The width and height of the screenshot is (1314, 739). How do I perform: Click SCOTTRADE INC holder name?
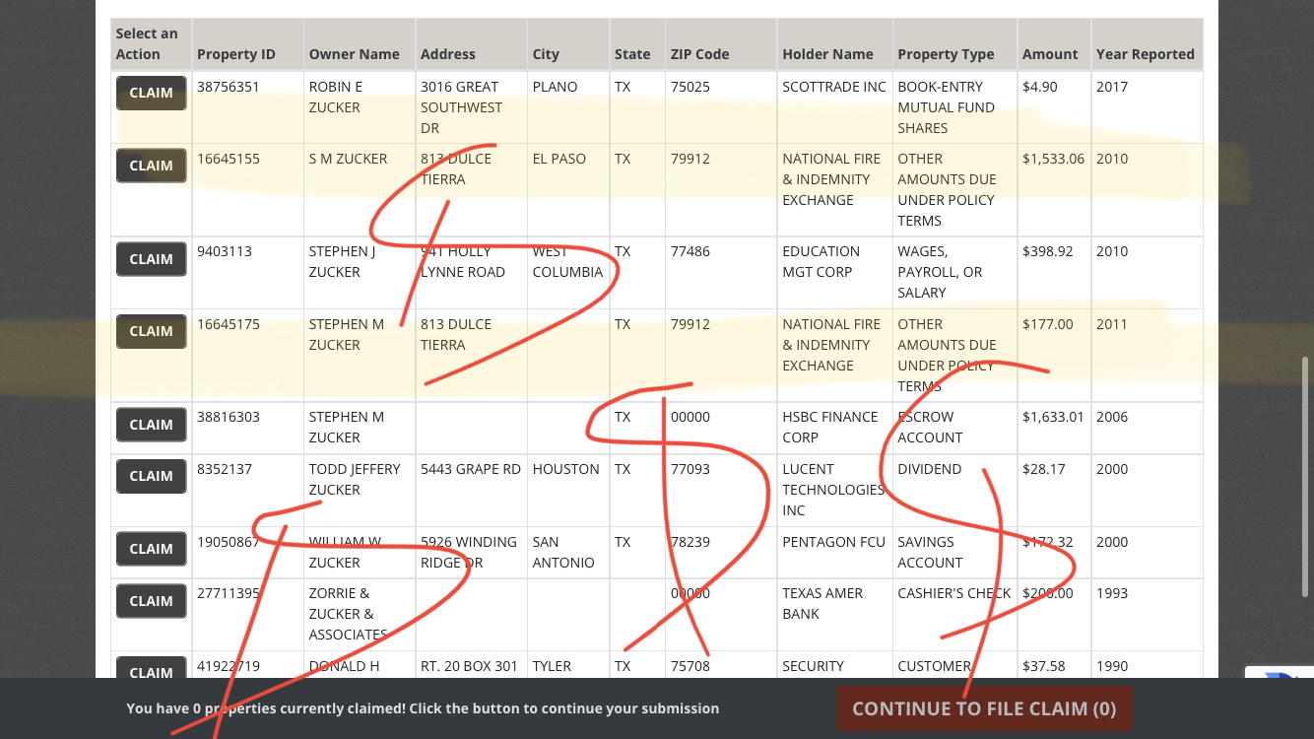click(834, 87)
